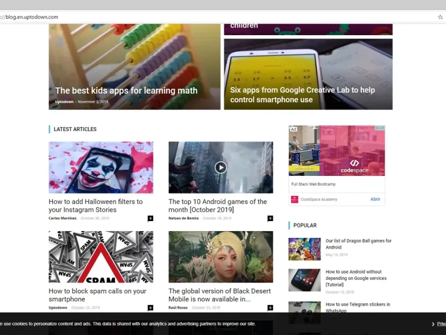Open comments count for Black Desert Mobile article
The image size is (446, 335).
click(x=270, y=308)
